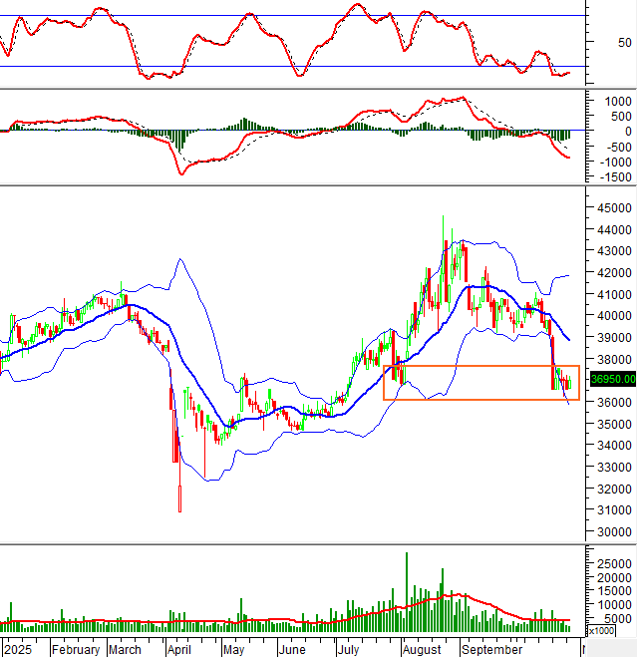The width and height of the screenshot is (637, 657).
Task: Click the August label on time axis
Action: point(423,649)
